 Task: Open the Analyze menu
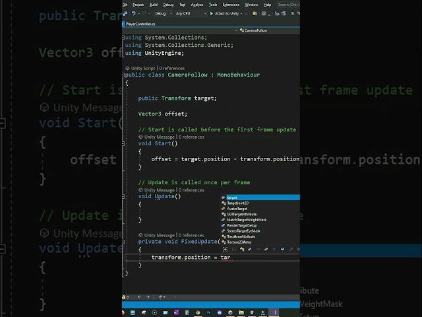(x=197, y=5)
